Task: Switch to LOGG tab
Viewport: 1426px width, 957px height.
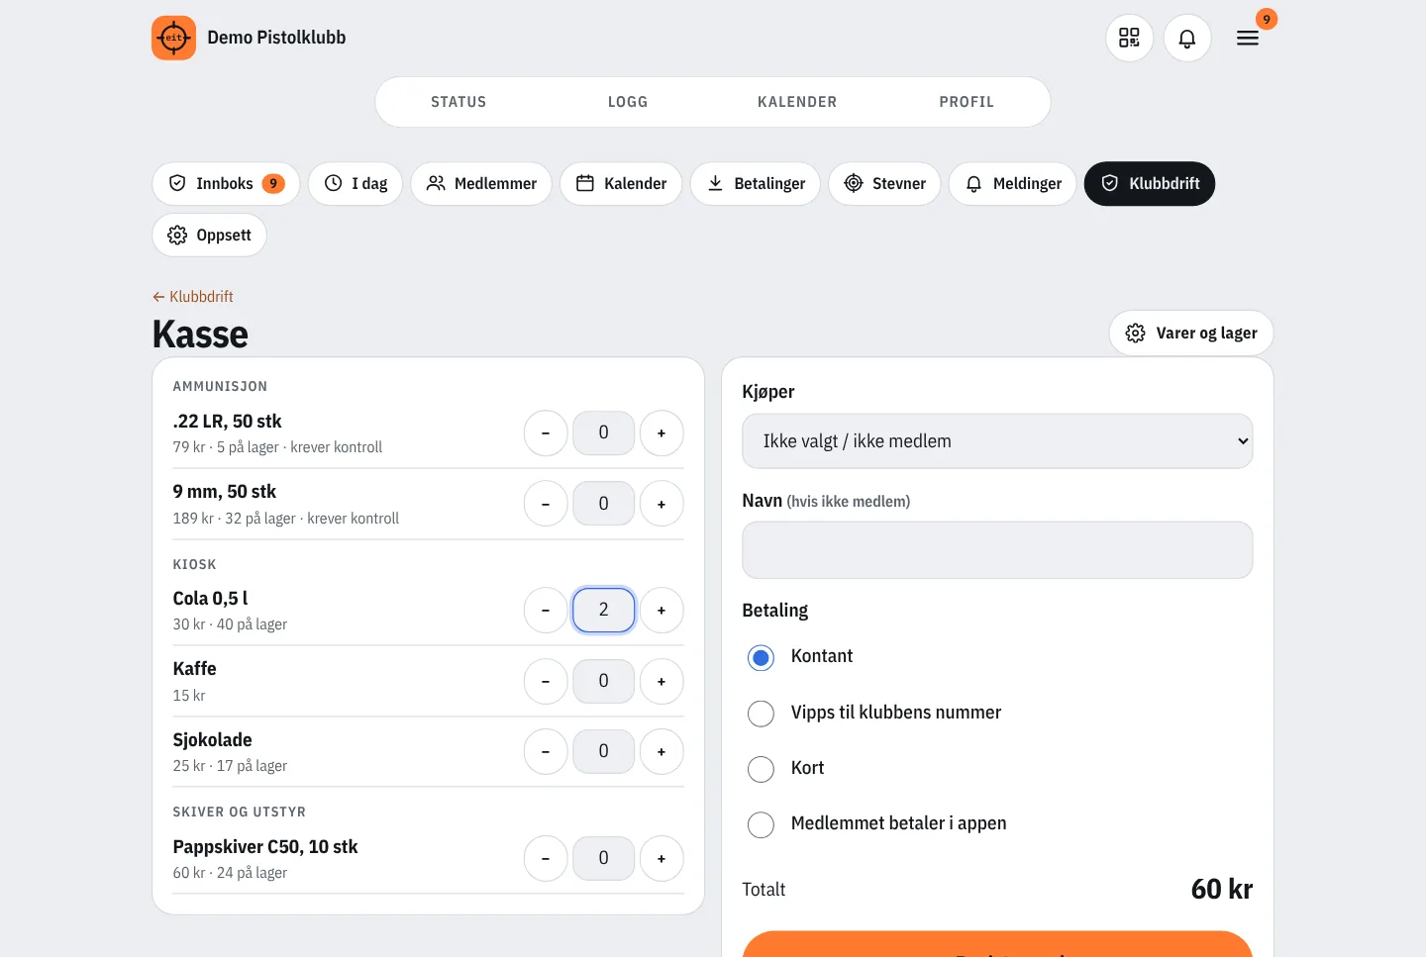Action: tap(628, 102)
